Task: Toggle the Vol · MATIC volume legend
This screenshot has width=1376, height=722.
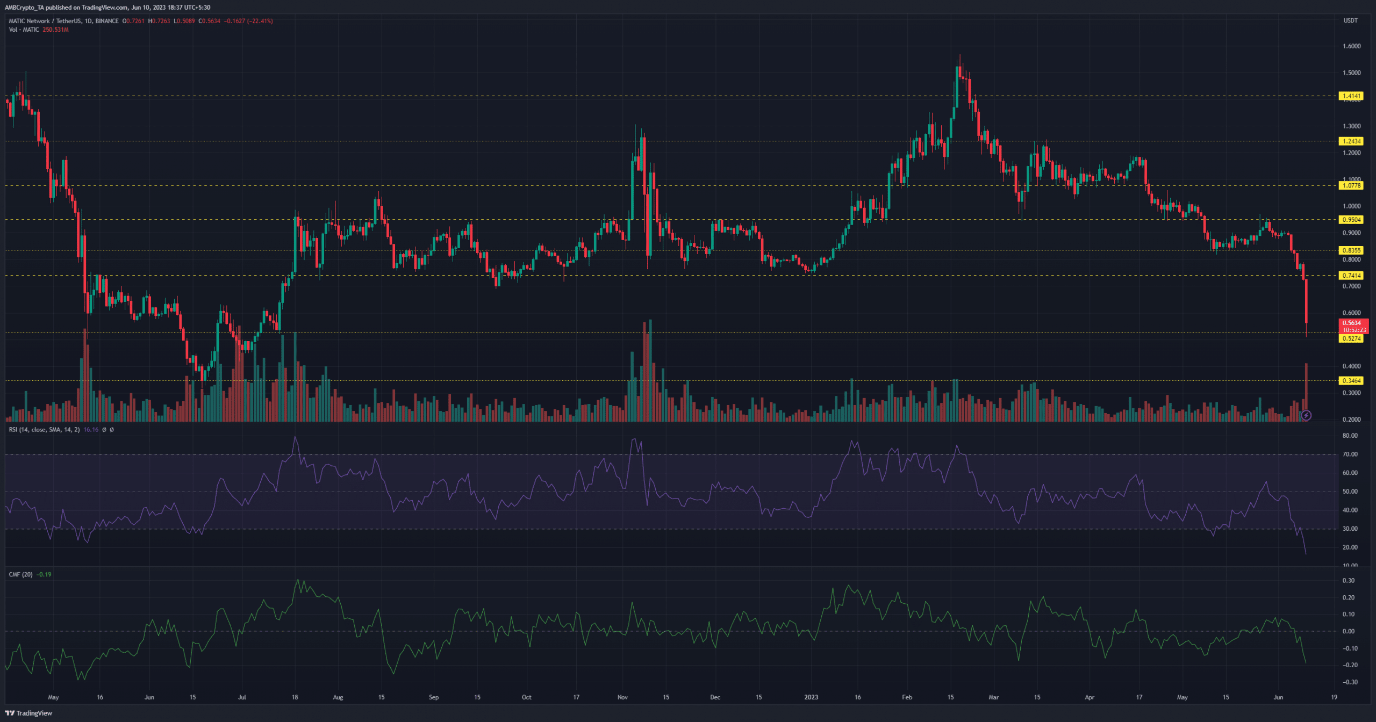Action: (24, 30)
